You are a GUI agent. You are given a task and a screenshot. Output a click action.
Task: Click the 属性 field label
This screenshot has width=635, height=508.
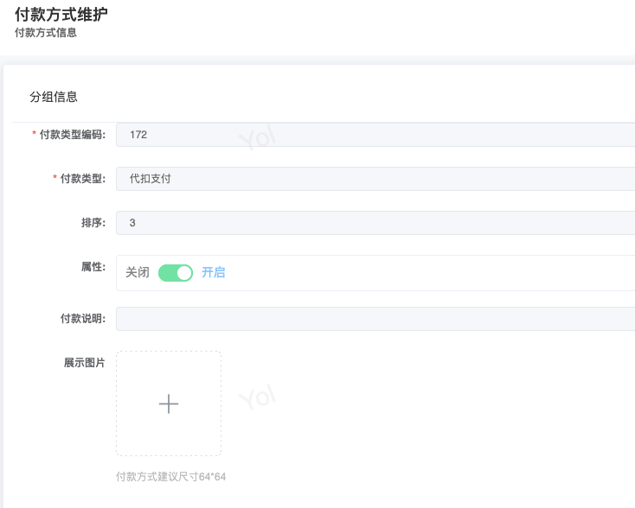pyautogui.click(x=93, y=267)
